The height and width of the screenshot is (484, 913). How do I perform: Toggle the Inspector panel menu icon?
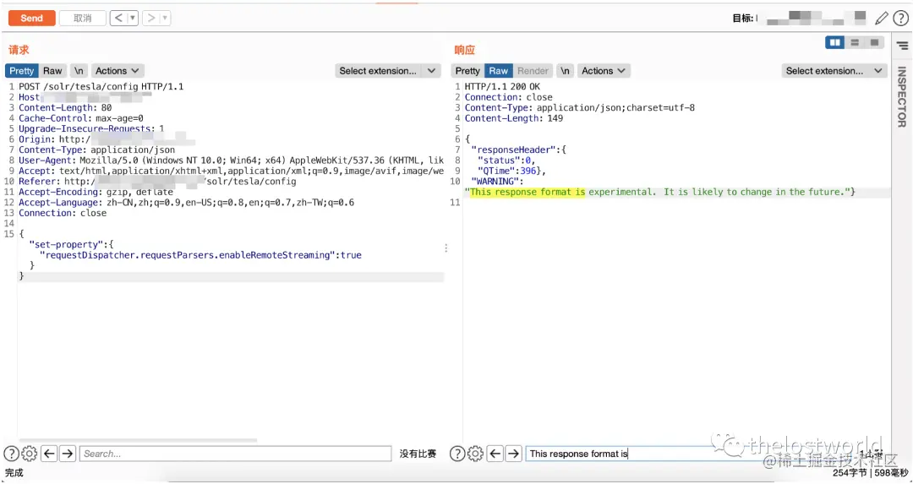point(902,46)
